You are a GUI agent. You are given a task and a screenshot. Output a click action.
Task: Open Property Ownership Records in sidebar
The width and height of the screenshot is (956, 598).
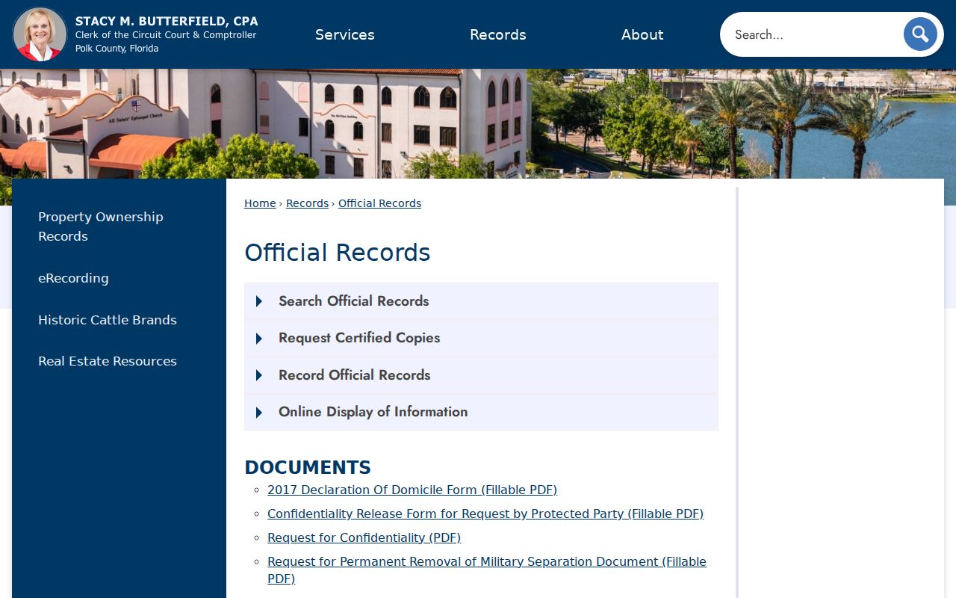(101, 226)
